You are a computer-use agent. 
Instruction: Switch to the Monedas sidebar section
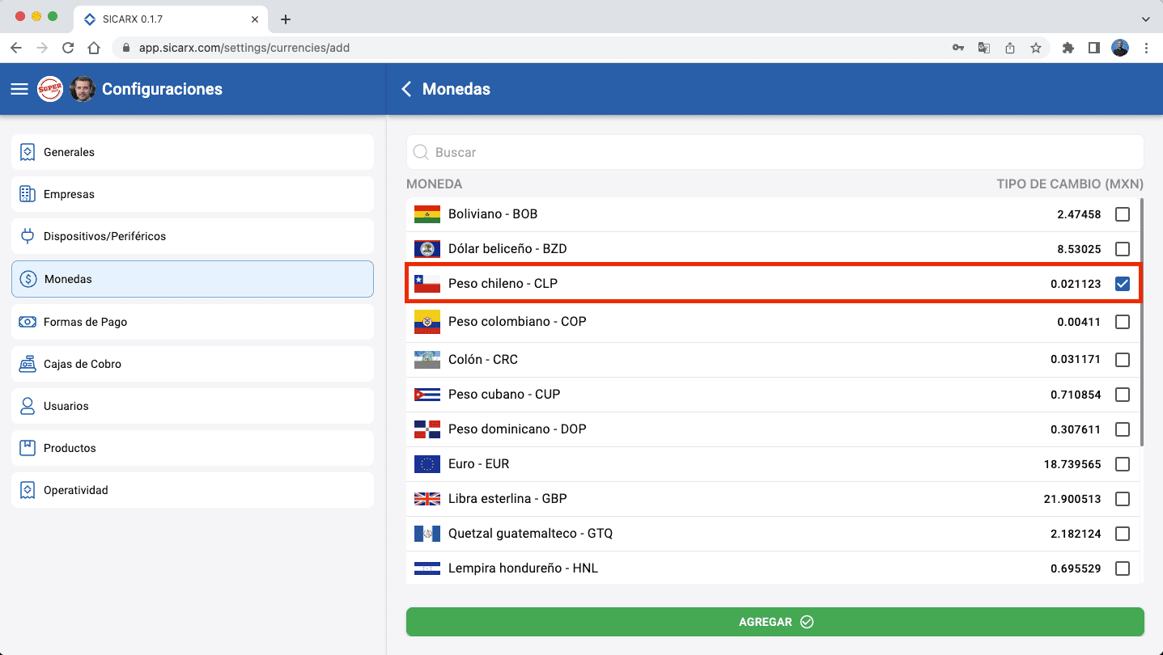(192, 278)
